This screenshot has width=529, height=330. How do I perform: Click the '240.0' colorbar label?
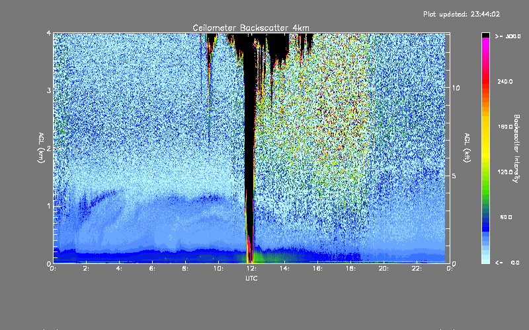pos(505,82)
